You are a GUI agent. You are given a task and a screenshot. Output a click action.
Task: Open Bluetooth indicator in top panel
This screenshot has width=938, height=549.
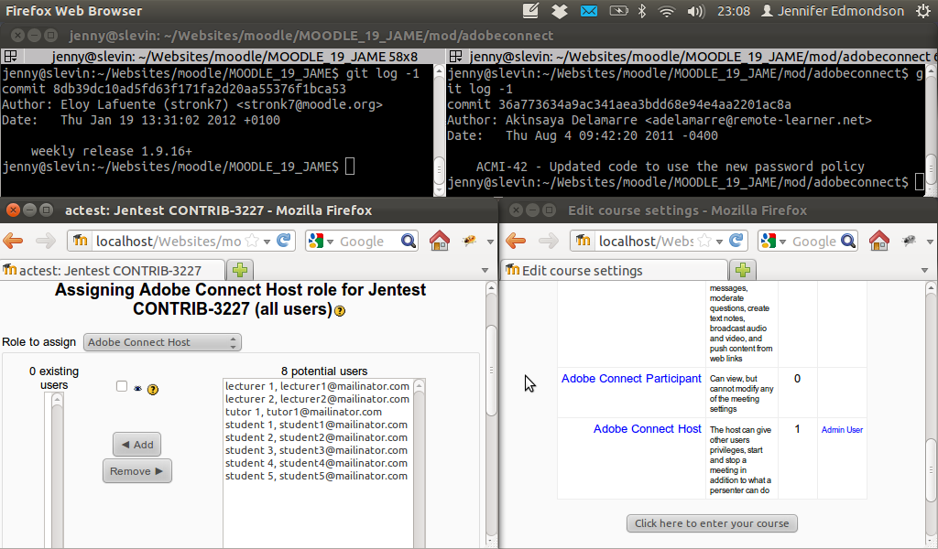point(642,11)
